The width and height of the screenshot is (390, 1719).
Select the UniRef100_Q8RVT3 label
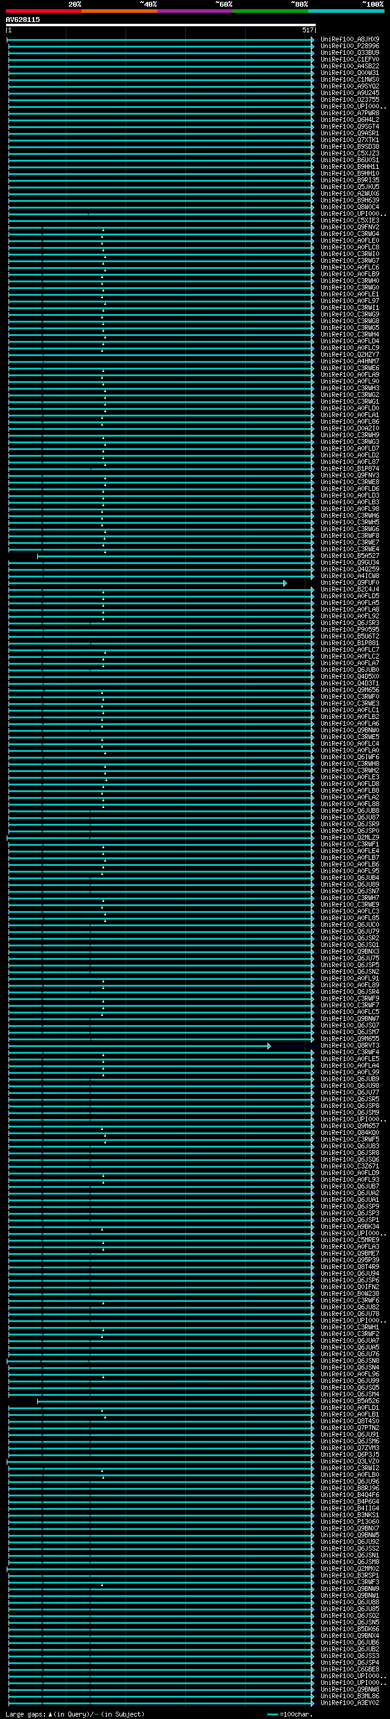pos(350,1046)
